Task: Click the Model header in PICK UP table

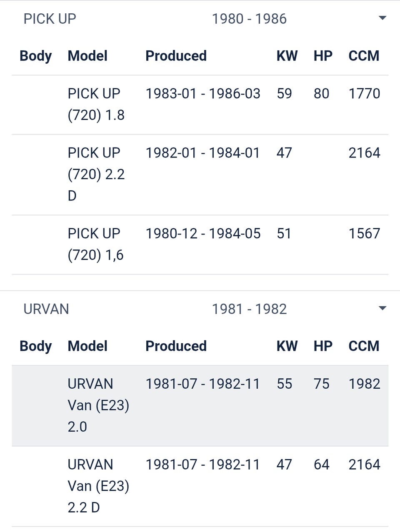Action: [87, 56]
